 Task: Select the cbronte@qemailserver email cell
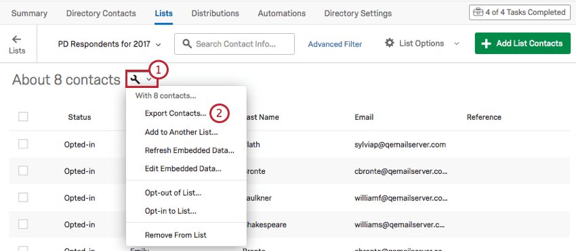[401, 171]
